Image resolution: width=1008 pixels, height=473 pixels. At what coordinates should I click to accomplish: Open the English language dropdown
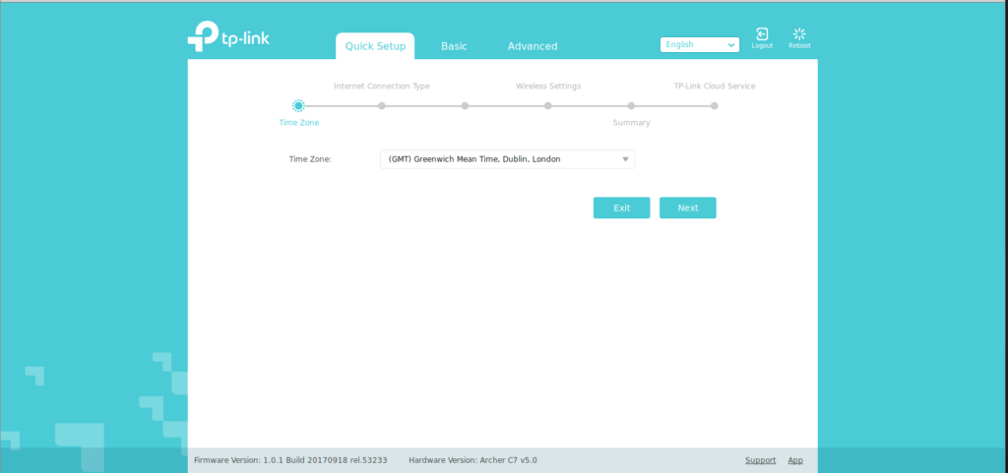click(x=700, y=44)
